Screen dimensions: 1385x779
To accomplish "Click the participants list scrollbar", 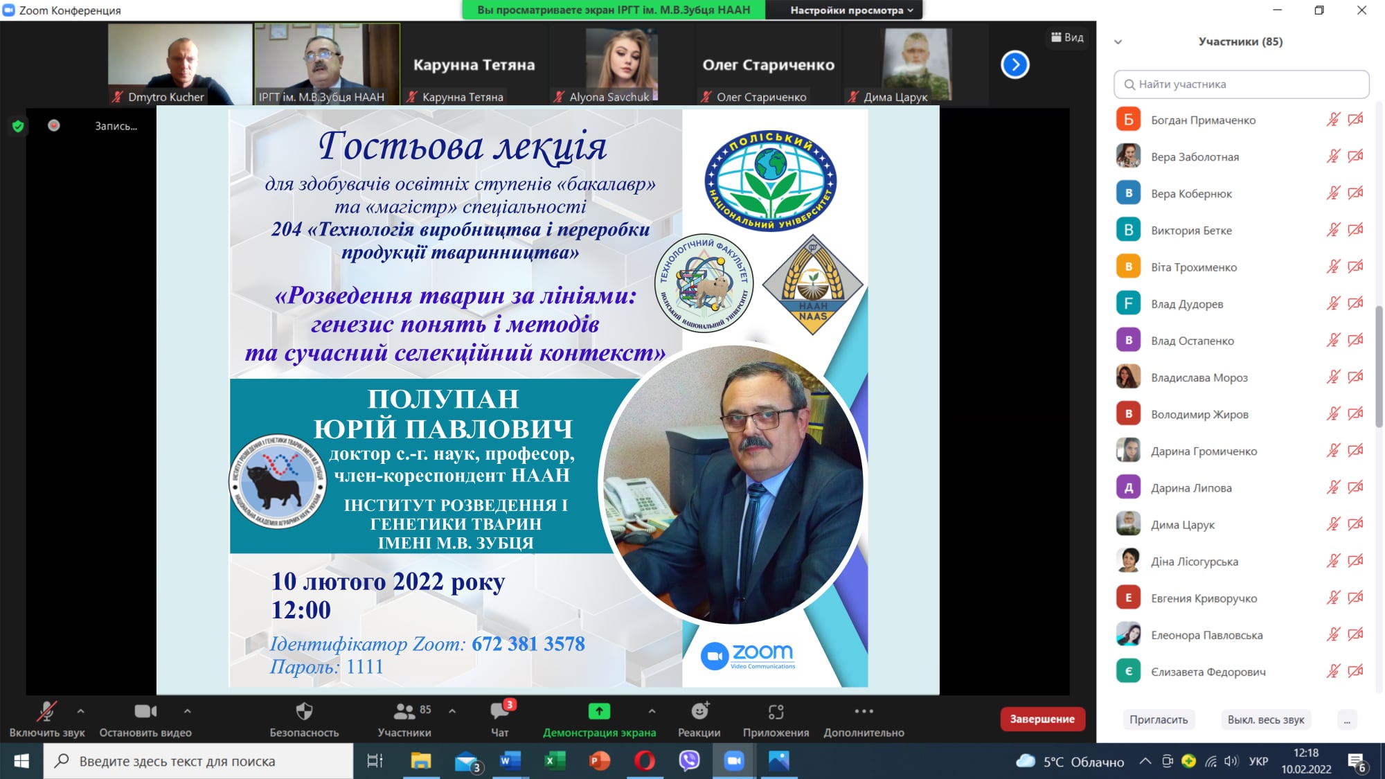I will [1378, 367].
